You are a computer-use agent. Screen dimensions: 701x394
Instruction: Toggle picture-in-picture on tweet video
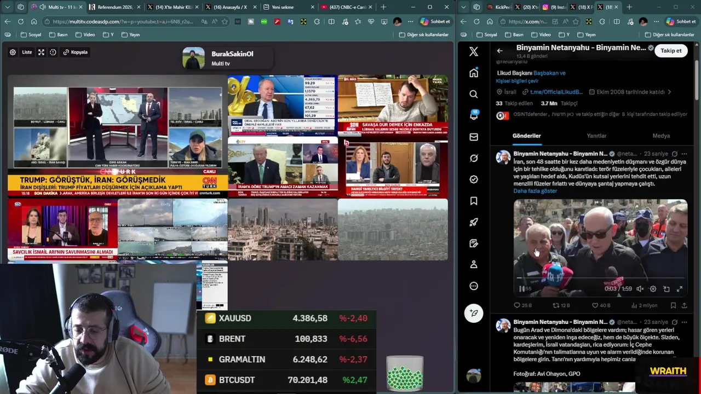tap(666, 288)
